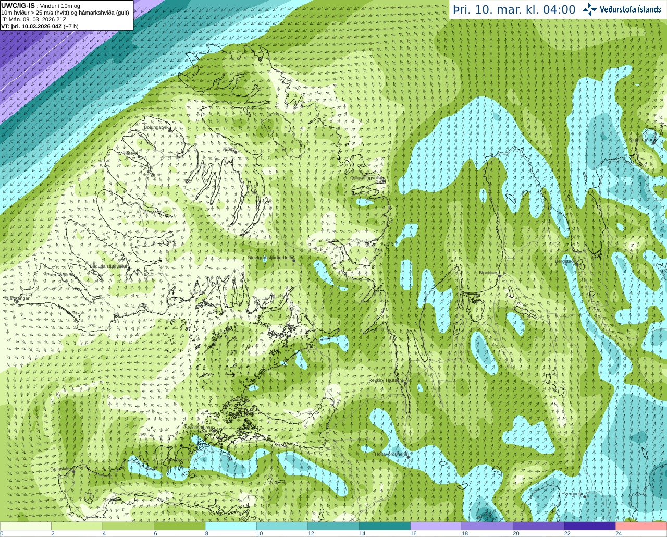This screenshot has height=537, width=667.
Task: Click the 8–10 m/s light cyan legend swatch
Action: click(231, 526)
